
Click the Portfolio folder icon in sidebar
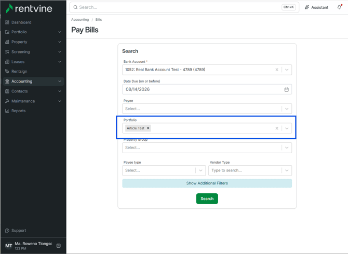click(7, 32)
